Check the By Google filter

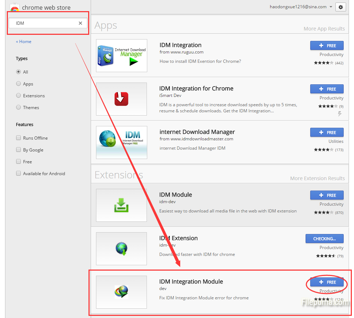pyautogui.click(x=19, y=150)
